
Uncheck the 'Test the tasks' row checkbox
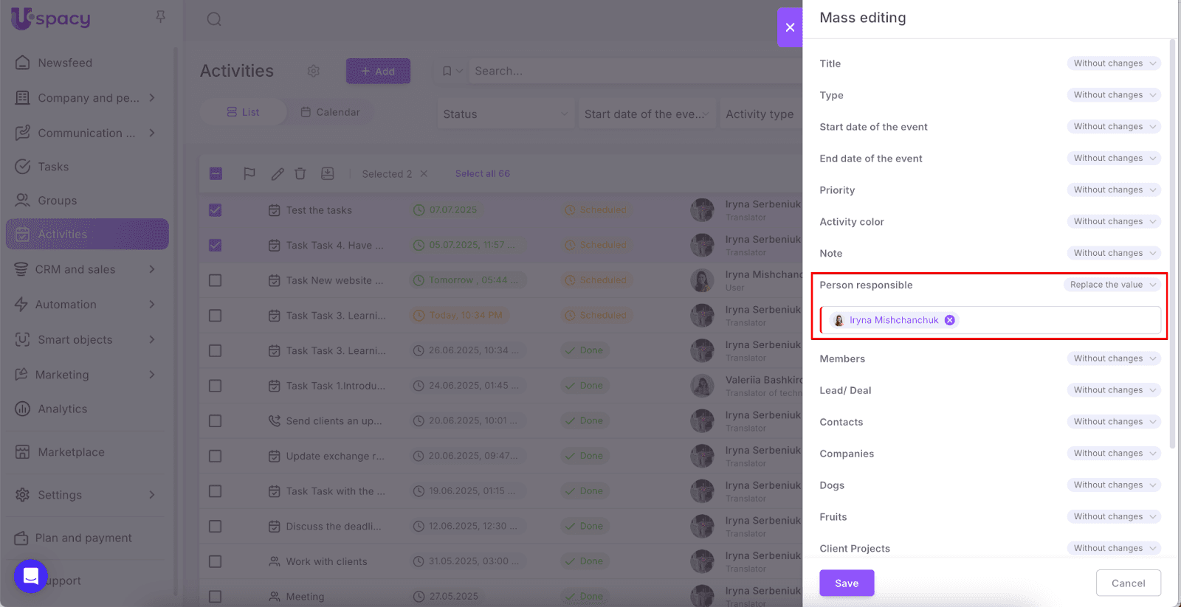(216, 210)
